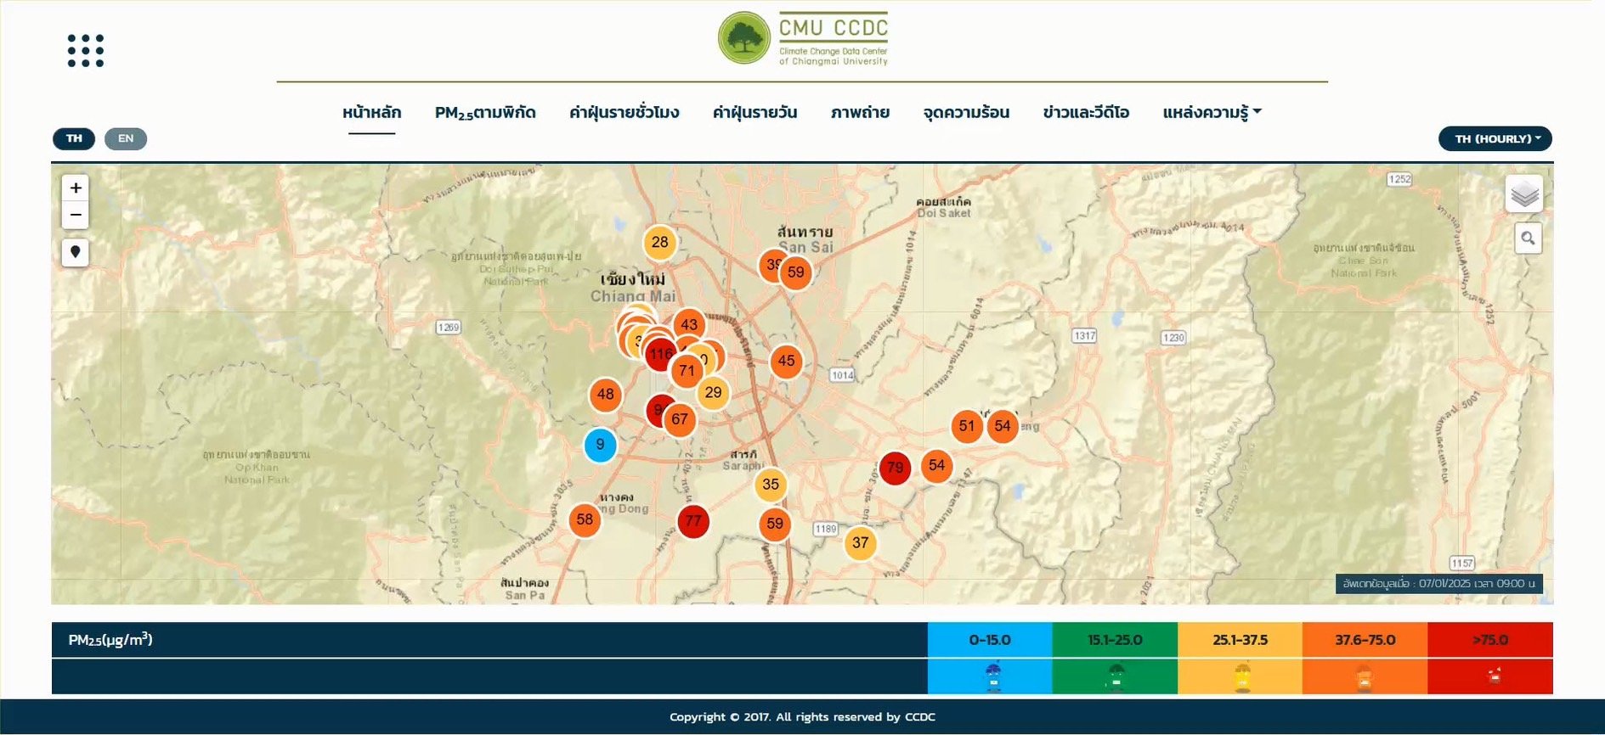Zoom out of the map

click(76, 216)
